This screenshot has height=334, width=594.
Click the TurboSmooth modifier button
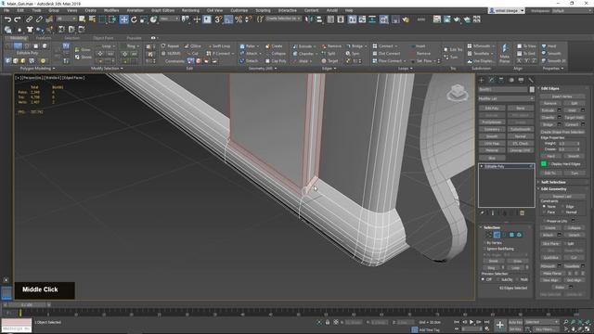point(520,129)
